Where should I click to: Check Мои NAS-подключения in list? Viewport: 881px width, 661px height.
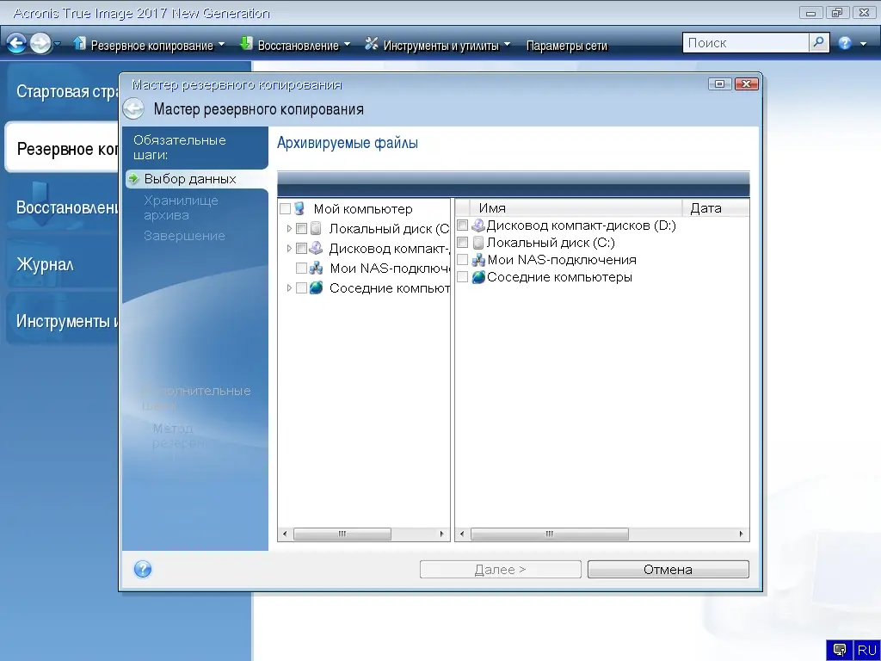(462, 260)
